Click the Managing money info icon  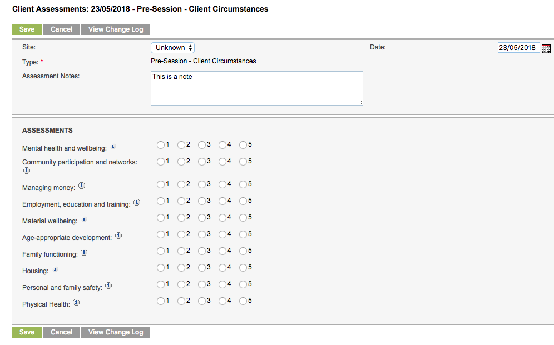tap(82, 186)
